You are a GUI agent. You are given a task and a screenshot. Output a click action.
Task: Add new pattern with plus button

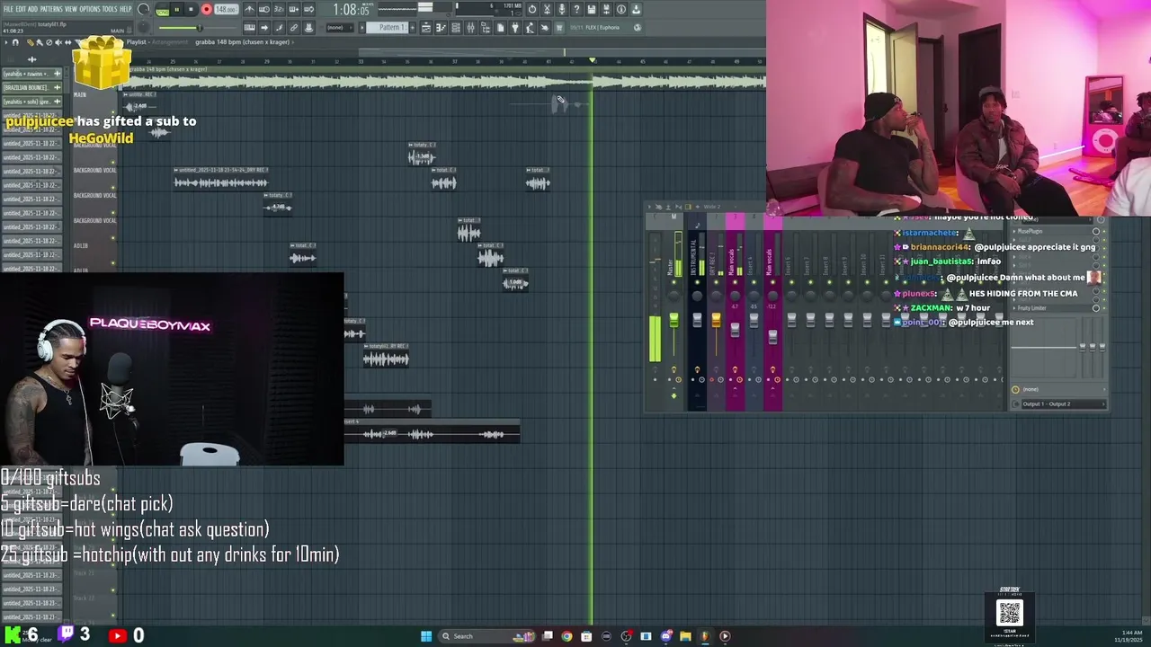(x=413, y=28)
